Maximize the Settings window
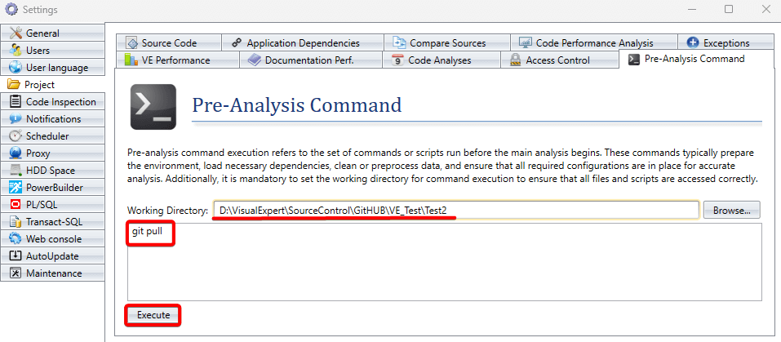Viewport: 781px width, 342px height. tap(729, 9)
